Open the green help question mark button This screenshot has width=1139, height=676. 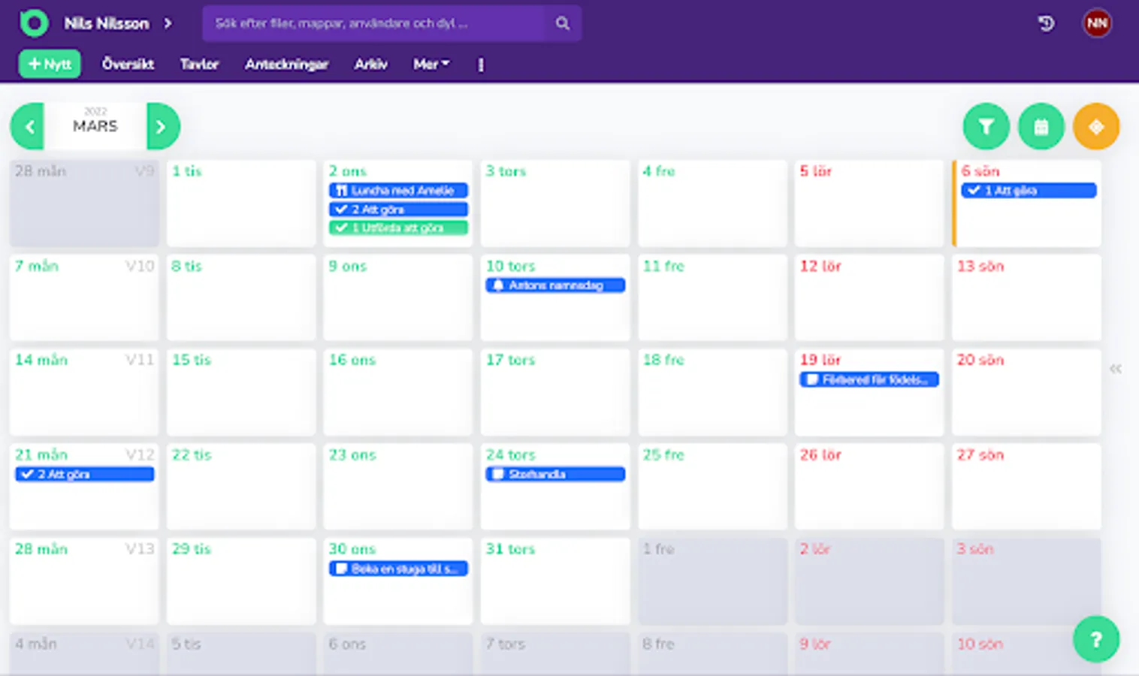pyautogui.click(x=1096, y=639)
